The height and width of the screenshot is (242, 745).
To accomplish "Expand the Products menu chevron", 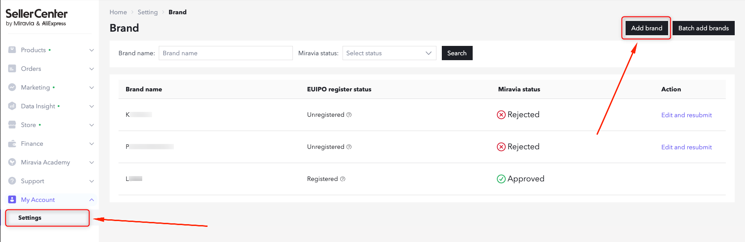I will click(92, 50).
